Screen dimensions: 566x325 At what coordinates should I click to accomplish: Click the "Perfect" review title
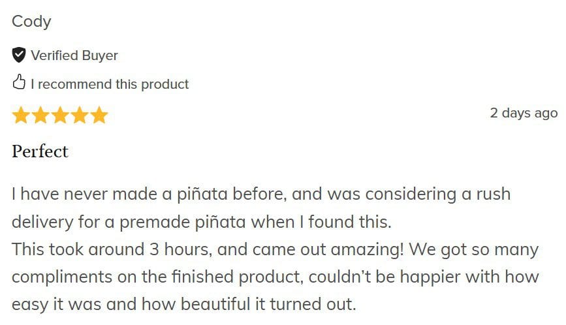40,151
